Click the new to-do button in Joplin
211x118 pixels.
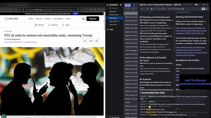click(134, 5)
